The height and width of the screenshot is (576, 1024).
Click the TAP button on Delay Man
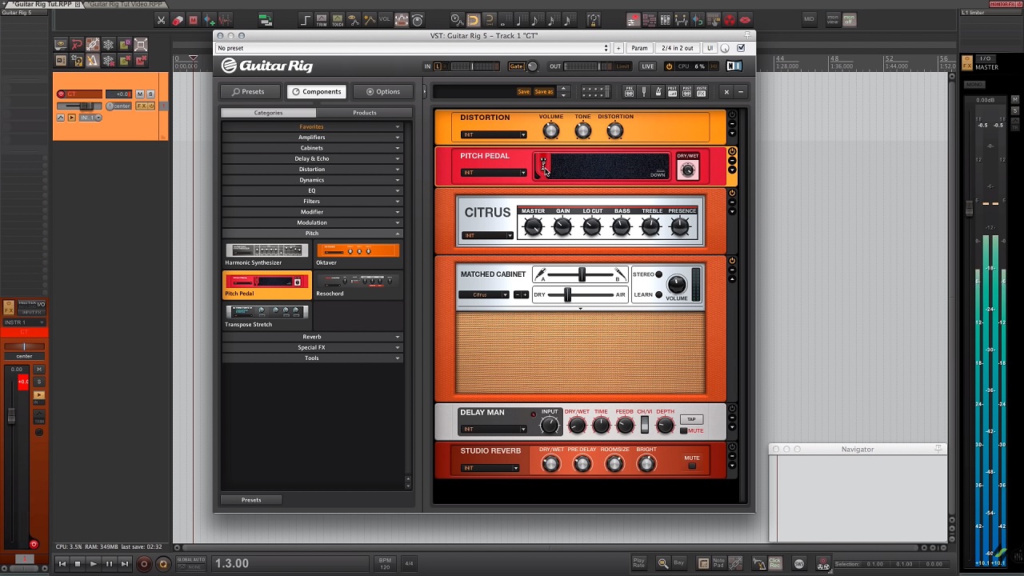pos(691,419)
